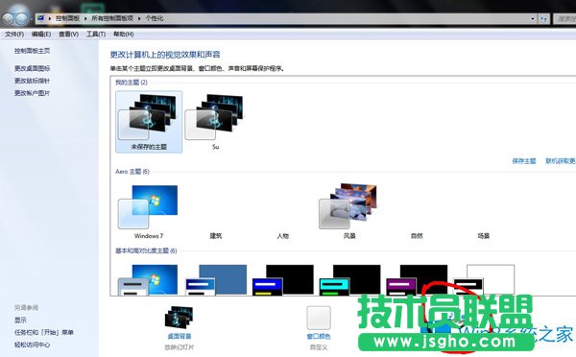This screenshot has height=357, width=576.
Task: Open the 工具(T) menu
Action: point(96,35)
